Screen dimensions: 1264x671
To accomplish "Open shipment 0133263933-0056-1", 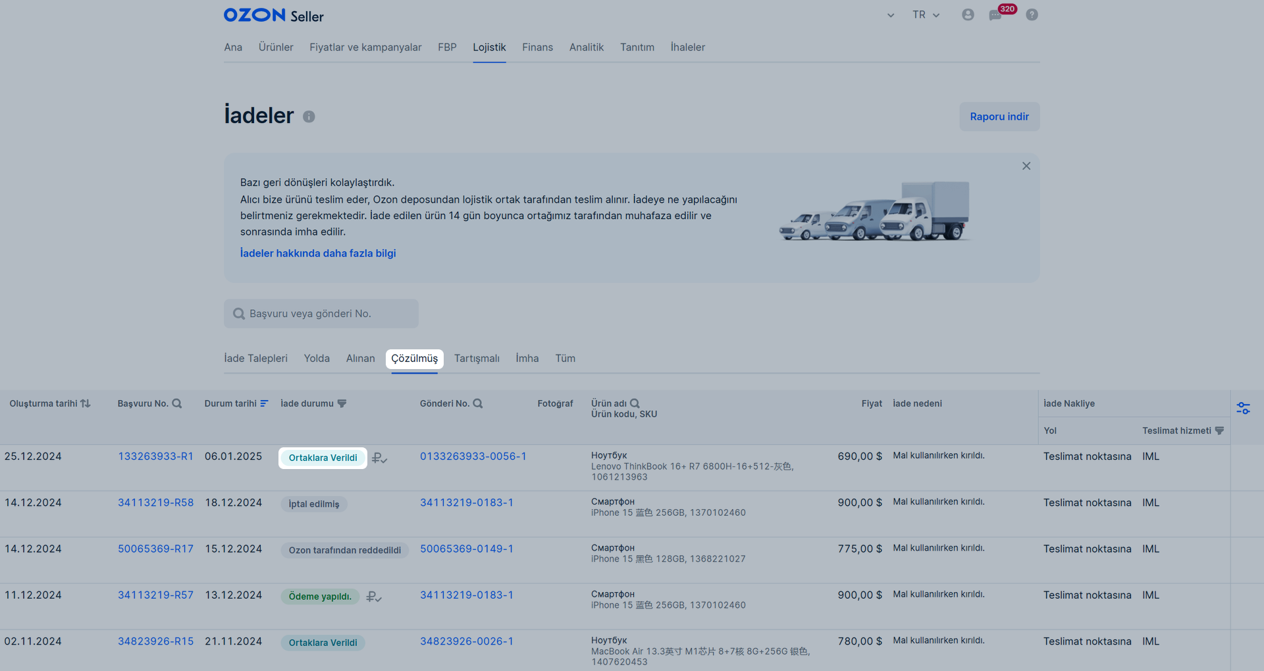I will coord(473,457).
